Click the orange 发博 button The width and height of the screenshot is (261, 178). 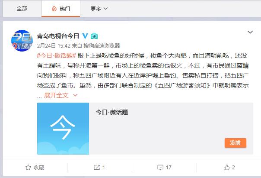[236, 143]
